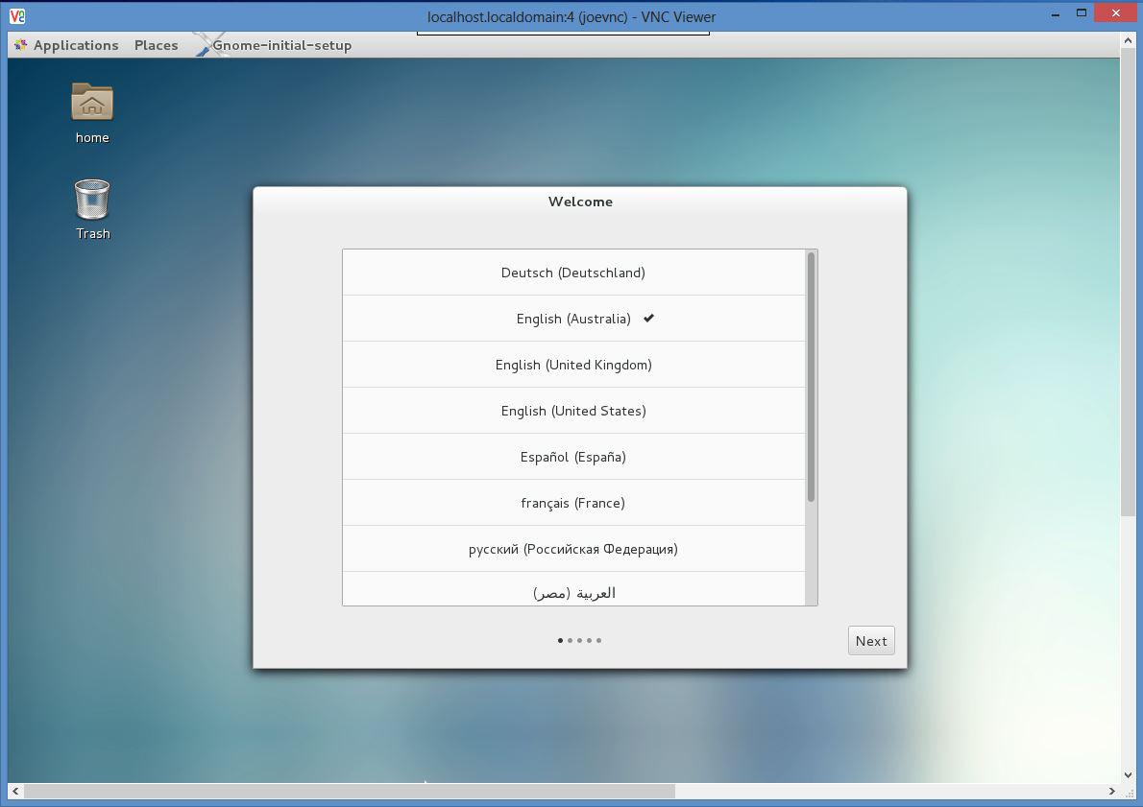Select русский (Российская Федерация) as language

click(x=573, y=548)
